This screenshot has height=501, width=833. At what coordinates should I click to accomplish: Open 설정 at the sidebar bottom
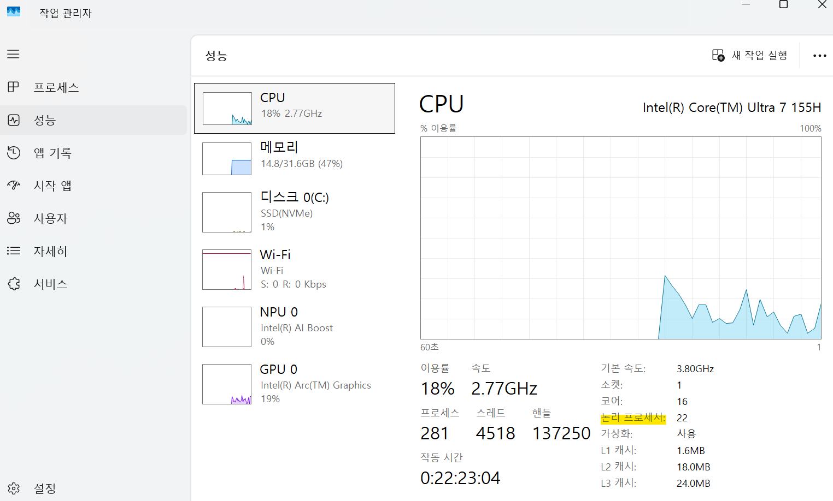click(x=93, y=488)
